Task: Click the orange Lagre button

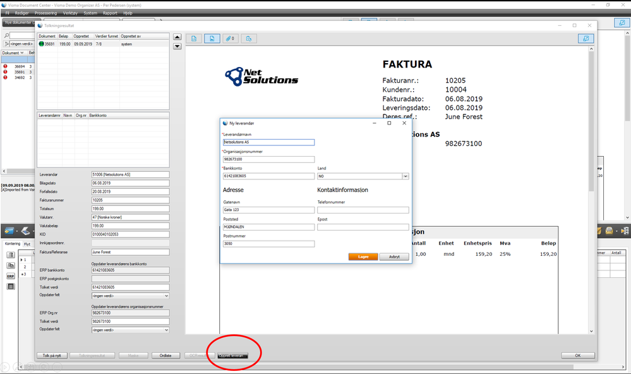Action: pos(363,257)
